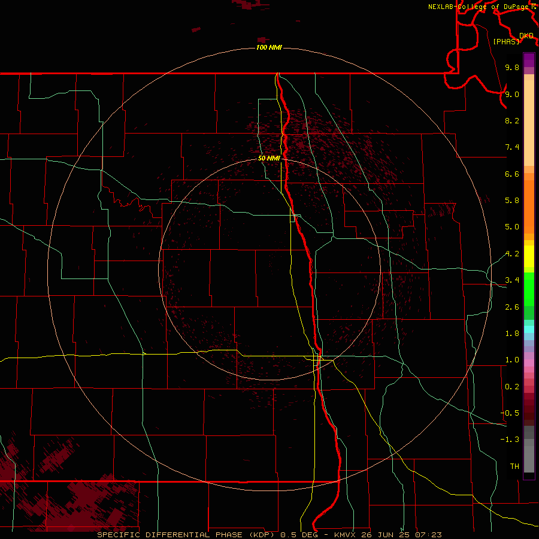
Task: Click the "[PHAS]" units label above the color scale
Action: 506,41
